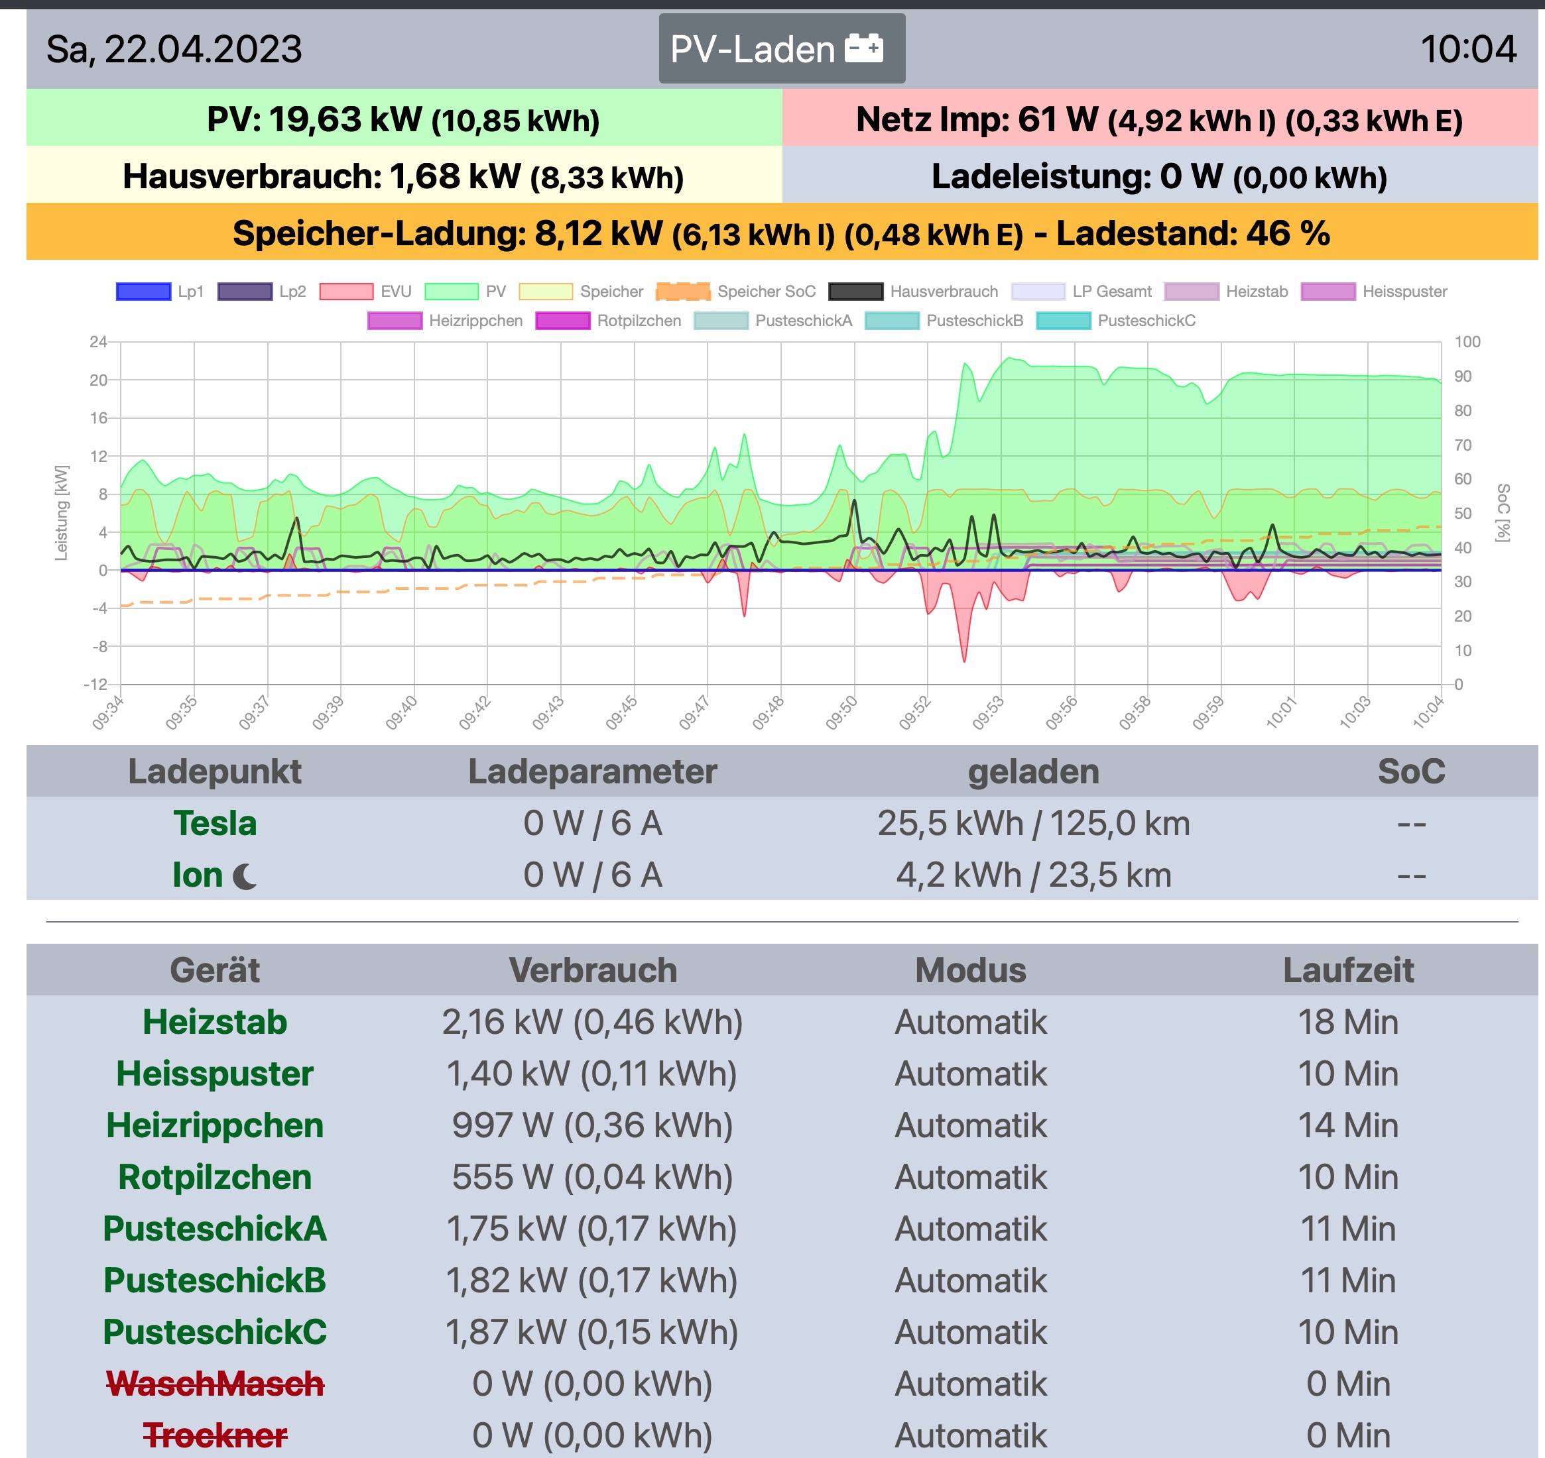Image resolution: width=1545 pixels, height=1458 pixels.
Task: Change the PusteschickB Automatik mode
Action: tap(970, 1280)
